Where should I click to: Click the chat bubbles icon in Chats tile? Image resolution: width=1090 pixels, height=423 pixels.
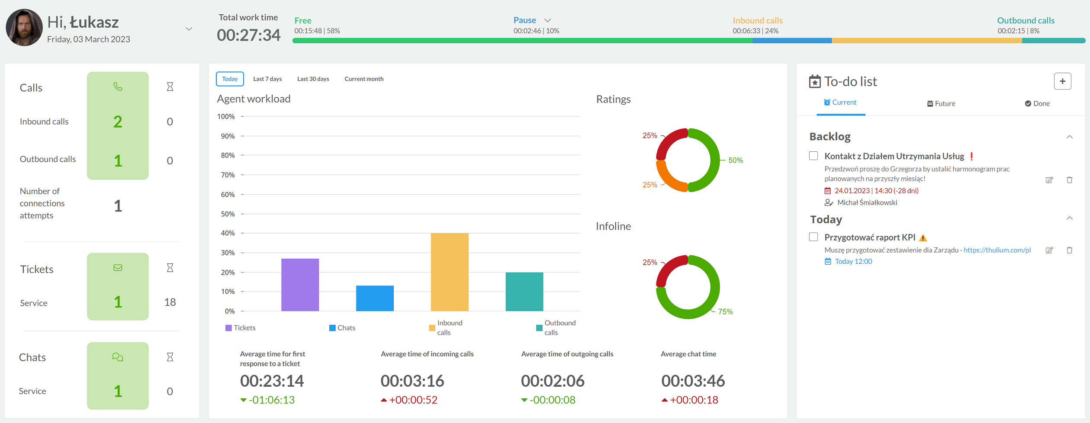click(x=118, y=357)
